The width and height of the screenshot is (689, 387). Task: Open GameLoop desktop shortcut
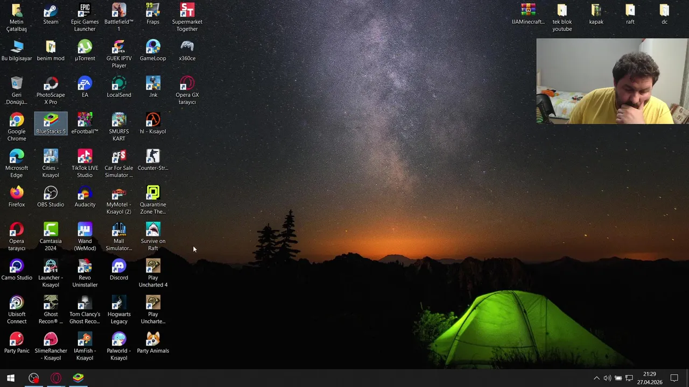coord(153,51)
